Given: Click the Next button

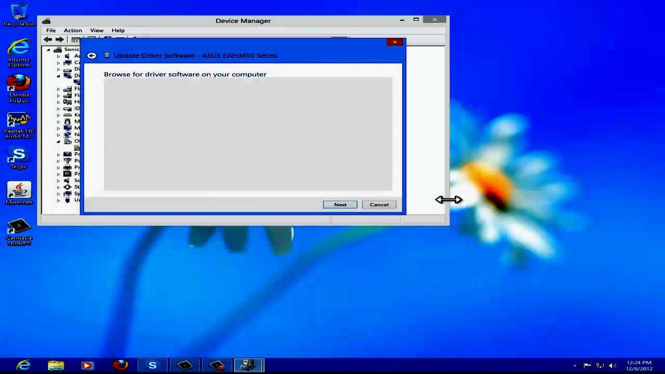Looking at the screenshot, I should click(340, 205).
